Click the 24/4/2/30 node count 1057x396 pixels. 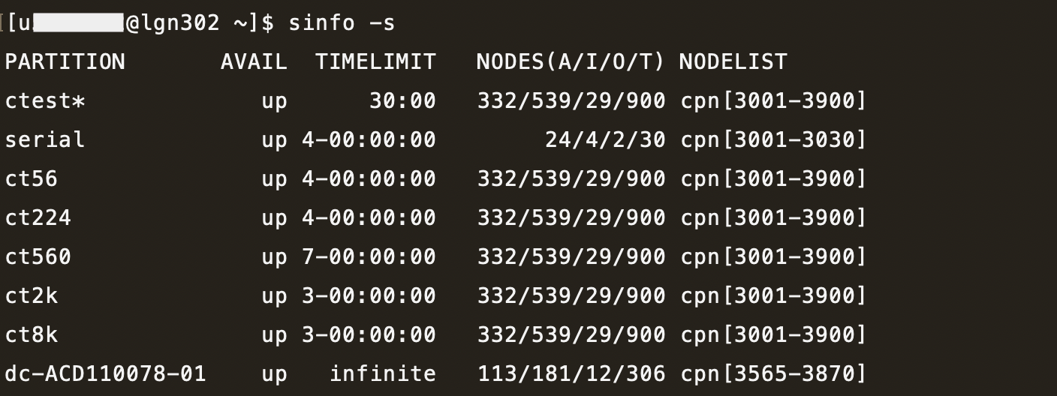point(605,139)
